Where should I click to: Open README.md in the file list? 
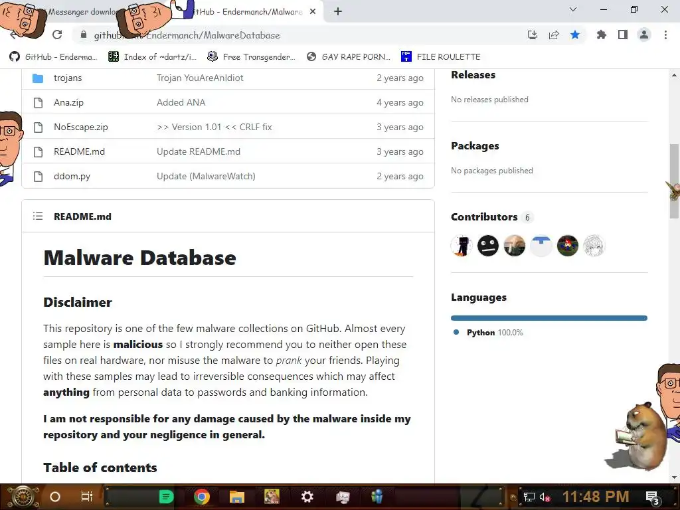[80, 152]
